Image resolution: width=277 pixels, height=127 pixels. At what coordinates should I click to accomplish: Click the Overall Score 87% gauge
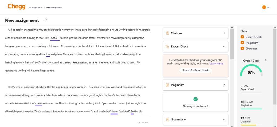point(251,71)
